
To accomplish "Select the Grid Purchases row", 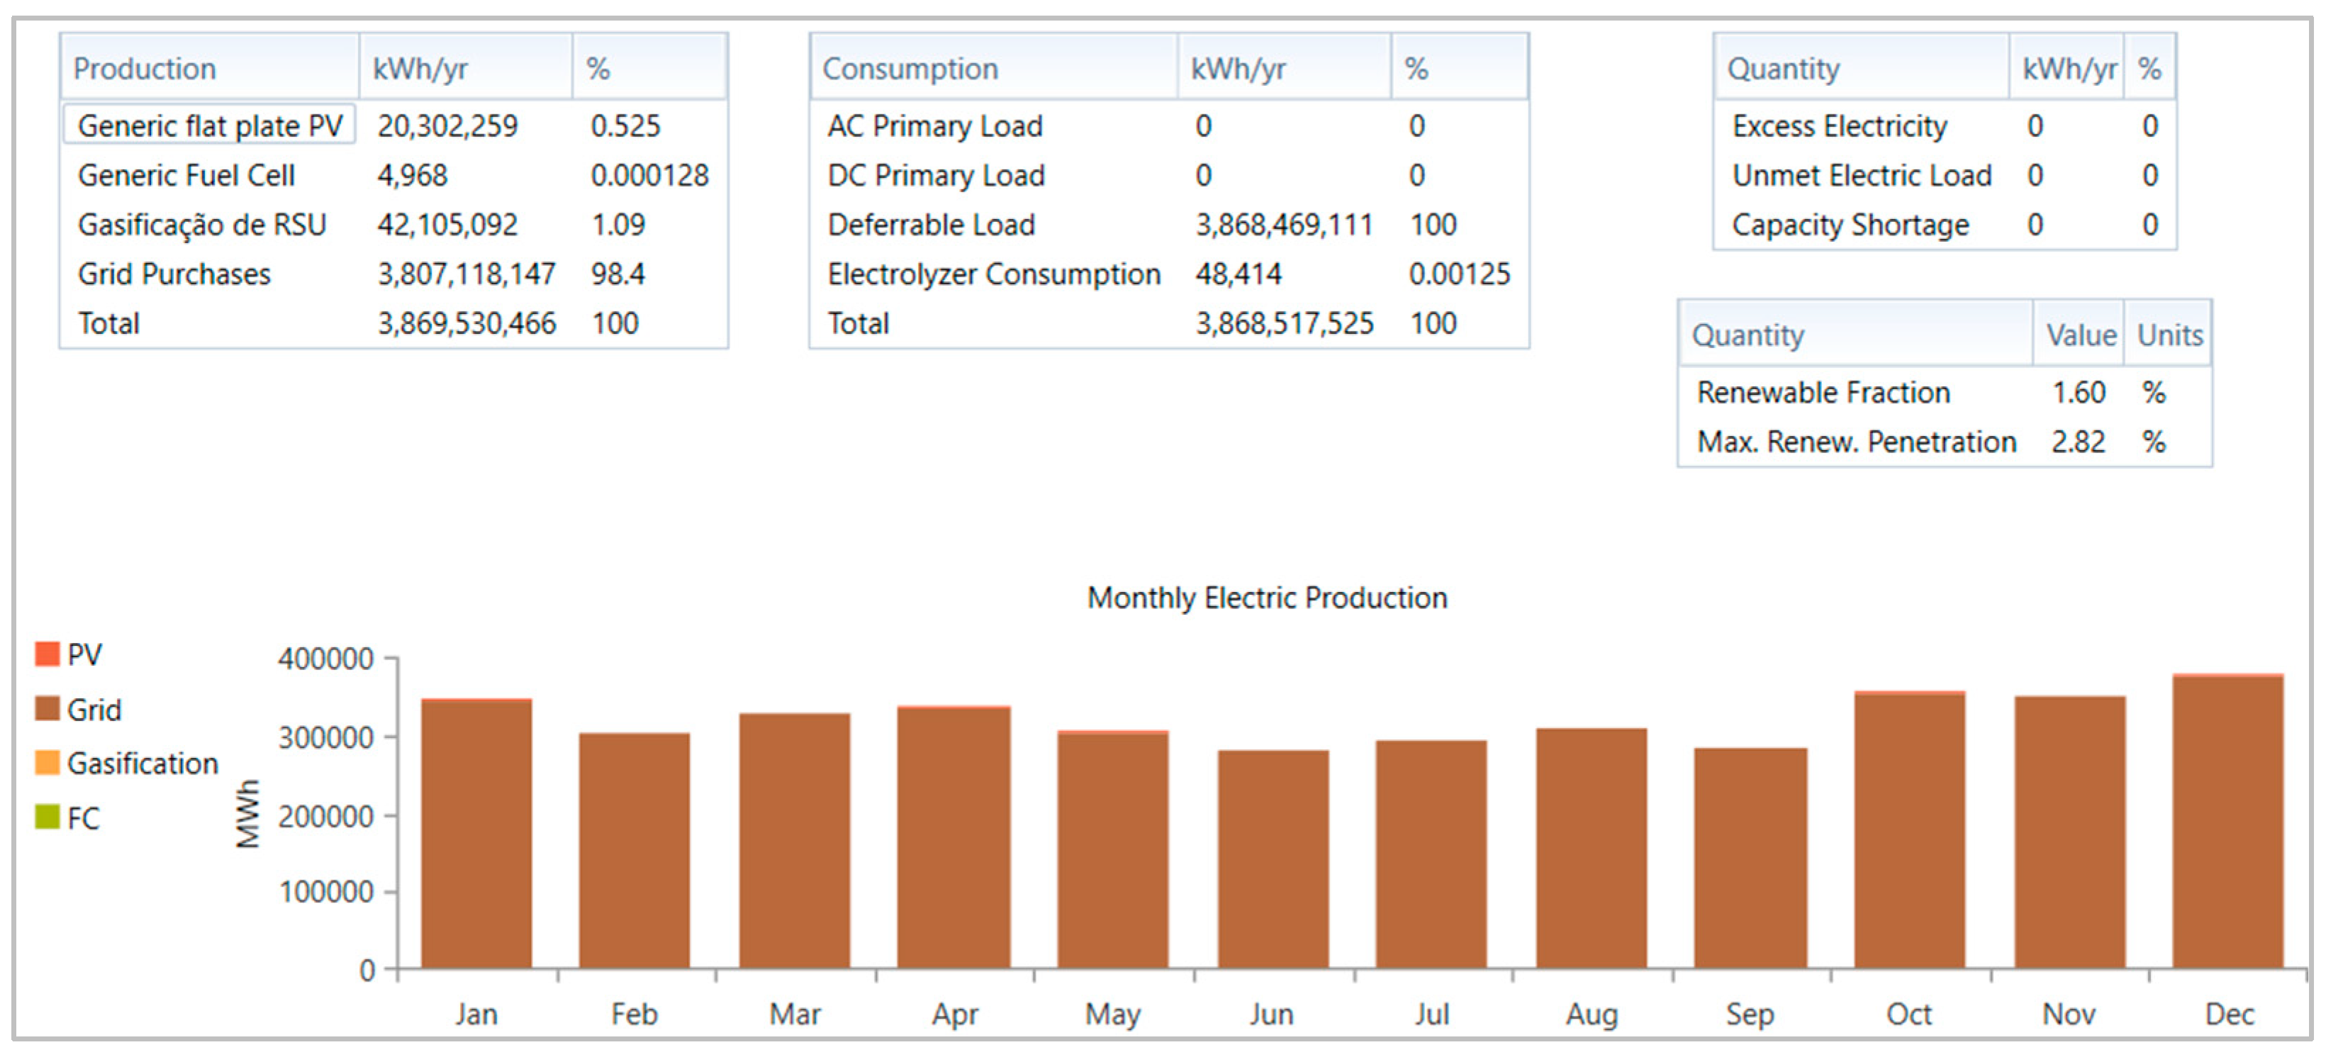I will point(174,274).
